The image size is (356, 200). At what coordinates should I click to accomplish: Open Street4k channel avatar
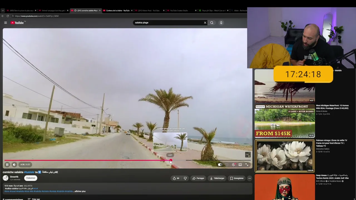(6, 178)
